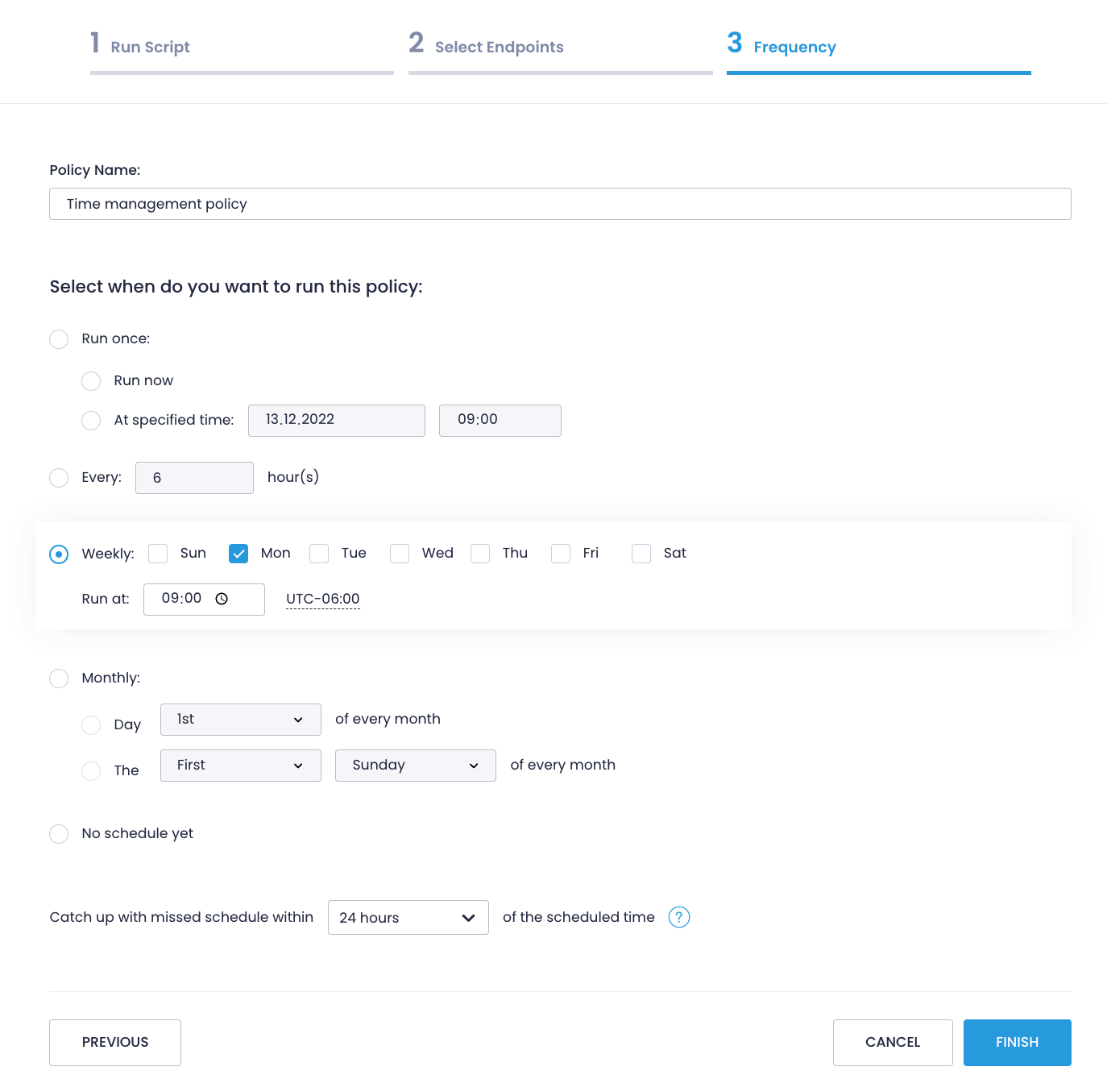Enable the Wed checkbox
Screen dimensions: 1107x1075
pyautogui.click(x=400, y=554)
